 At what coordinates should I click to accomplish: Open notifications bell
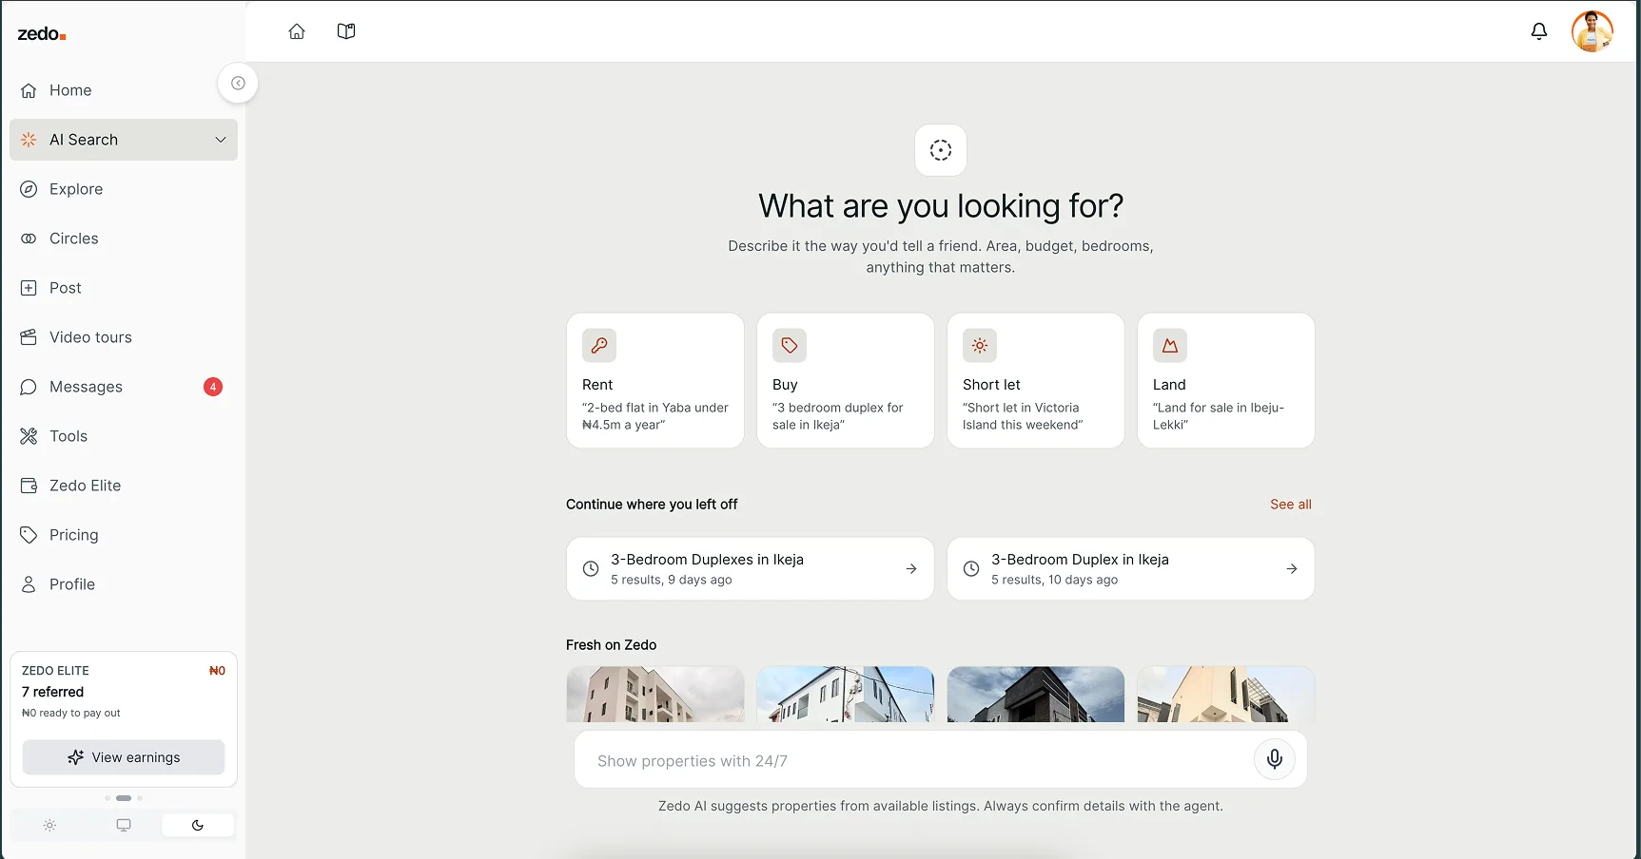(1539, 31)
